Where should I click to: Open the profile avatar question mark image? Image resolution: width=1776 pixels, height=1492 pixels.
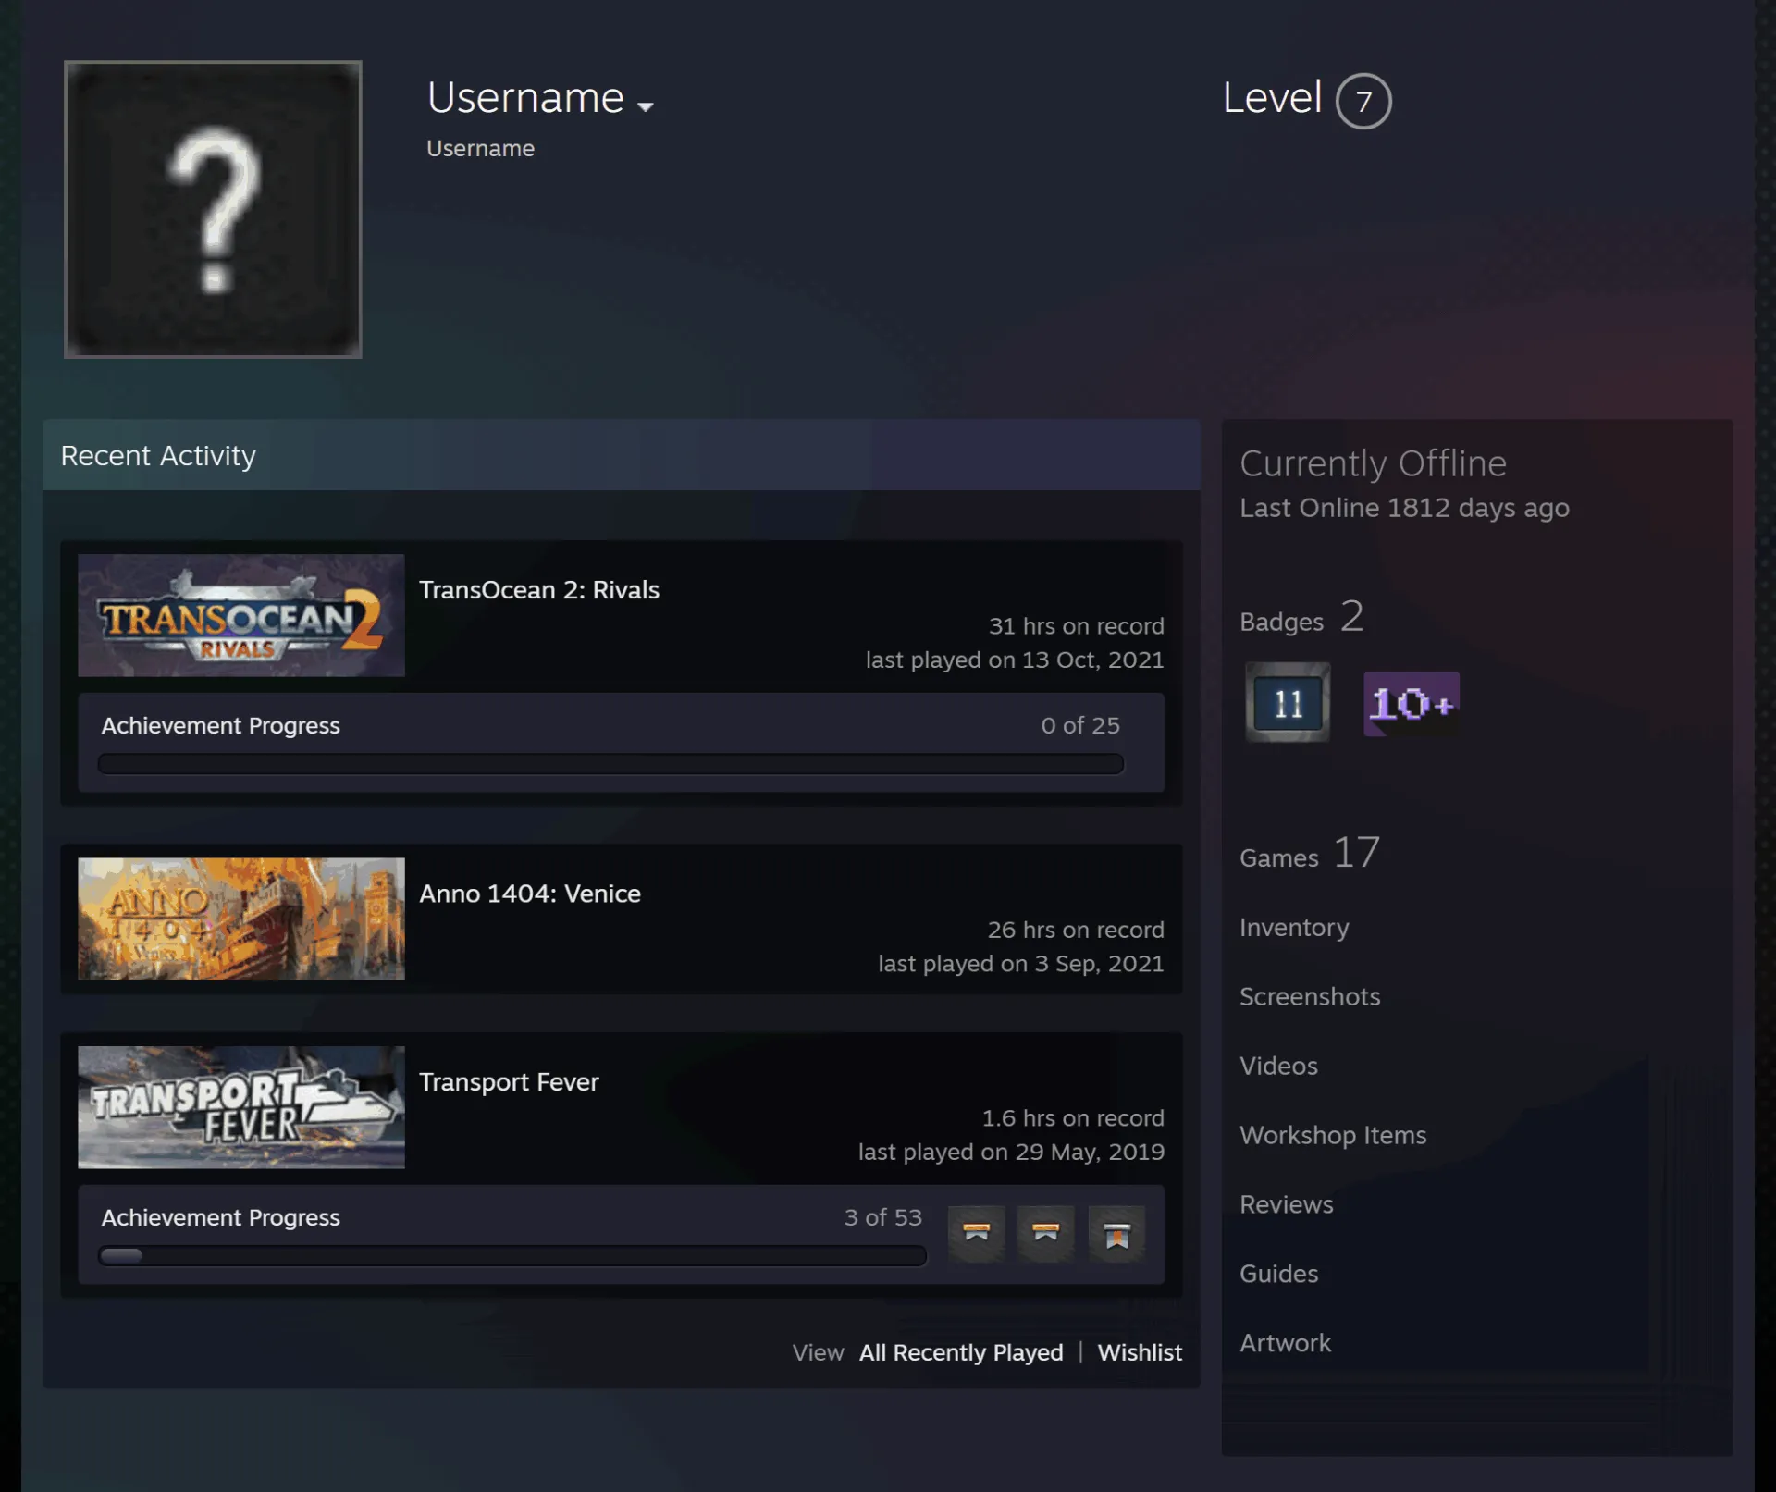point(213,209)
